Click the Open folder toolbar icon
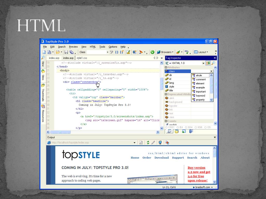Screen dimensions: 266x199 click(58, 52)
